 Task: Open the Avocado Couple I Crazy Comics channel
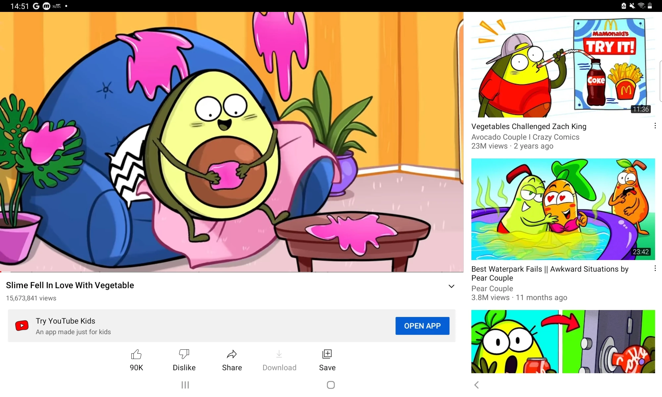pyautogui.click(x=525, y=137)
